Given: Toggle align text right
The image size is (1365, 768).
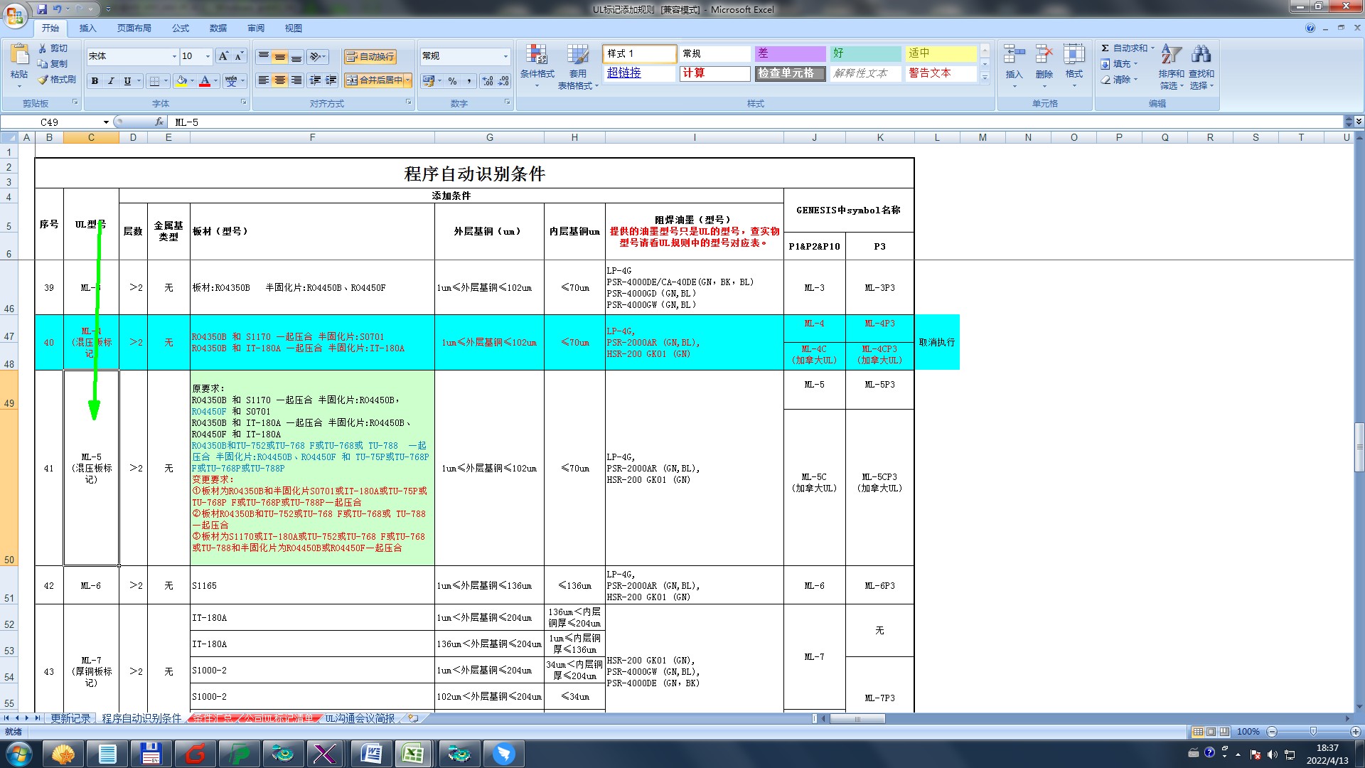Looking at the screenshot, I should pyautogui.click(x=296, y=80).
